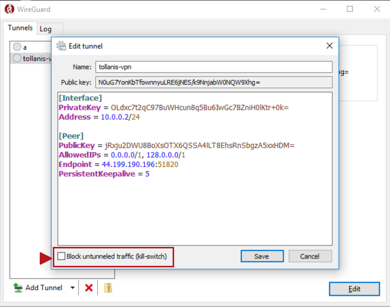Click the Edit tunnel dialog gear icon
This screenshot has width=390, height=307.
[x=61, y=46]
